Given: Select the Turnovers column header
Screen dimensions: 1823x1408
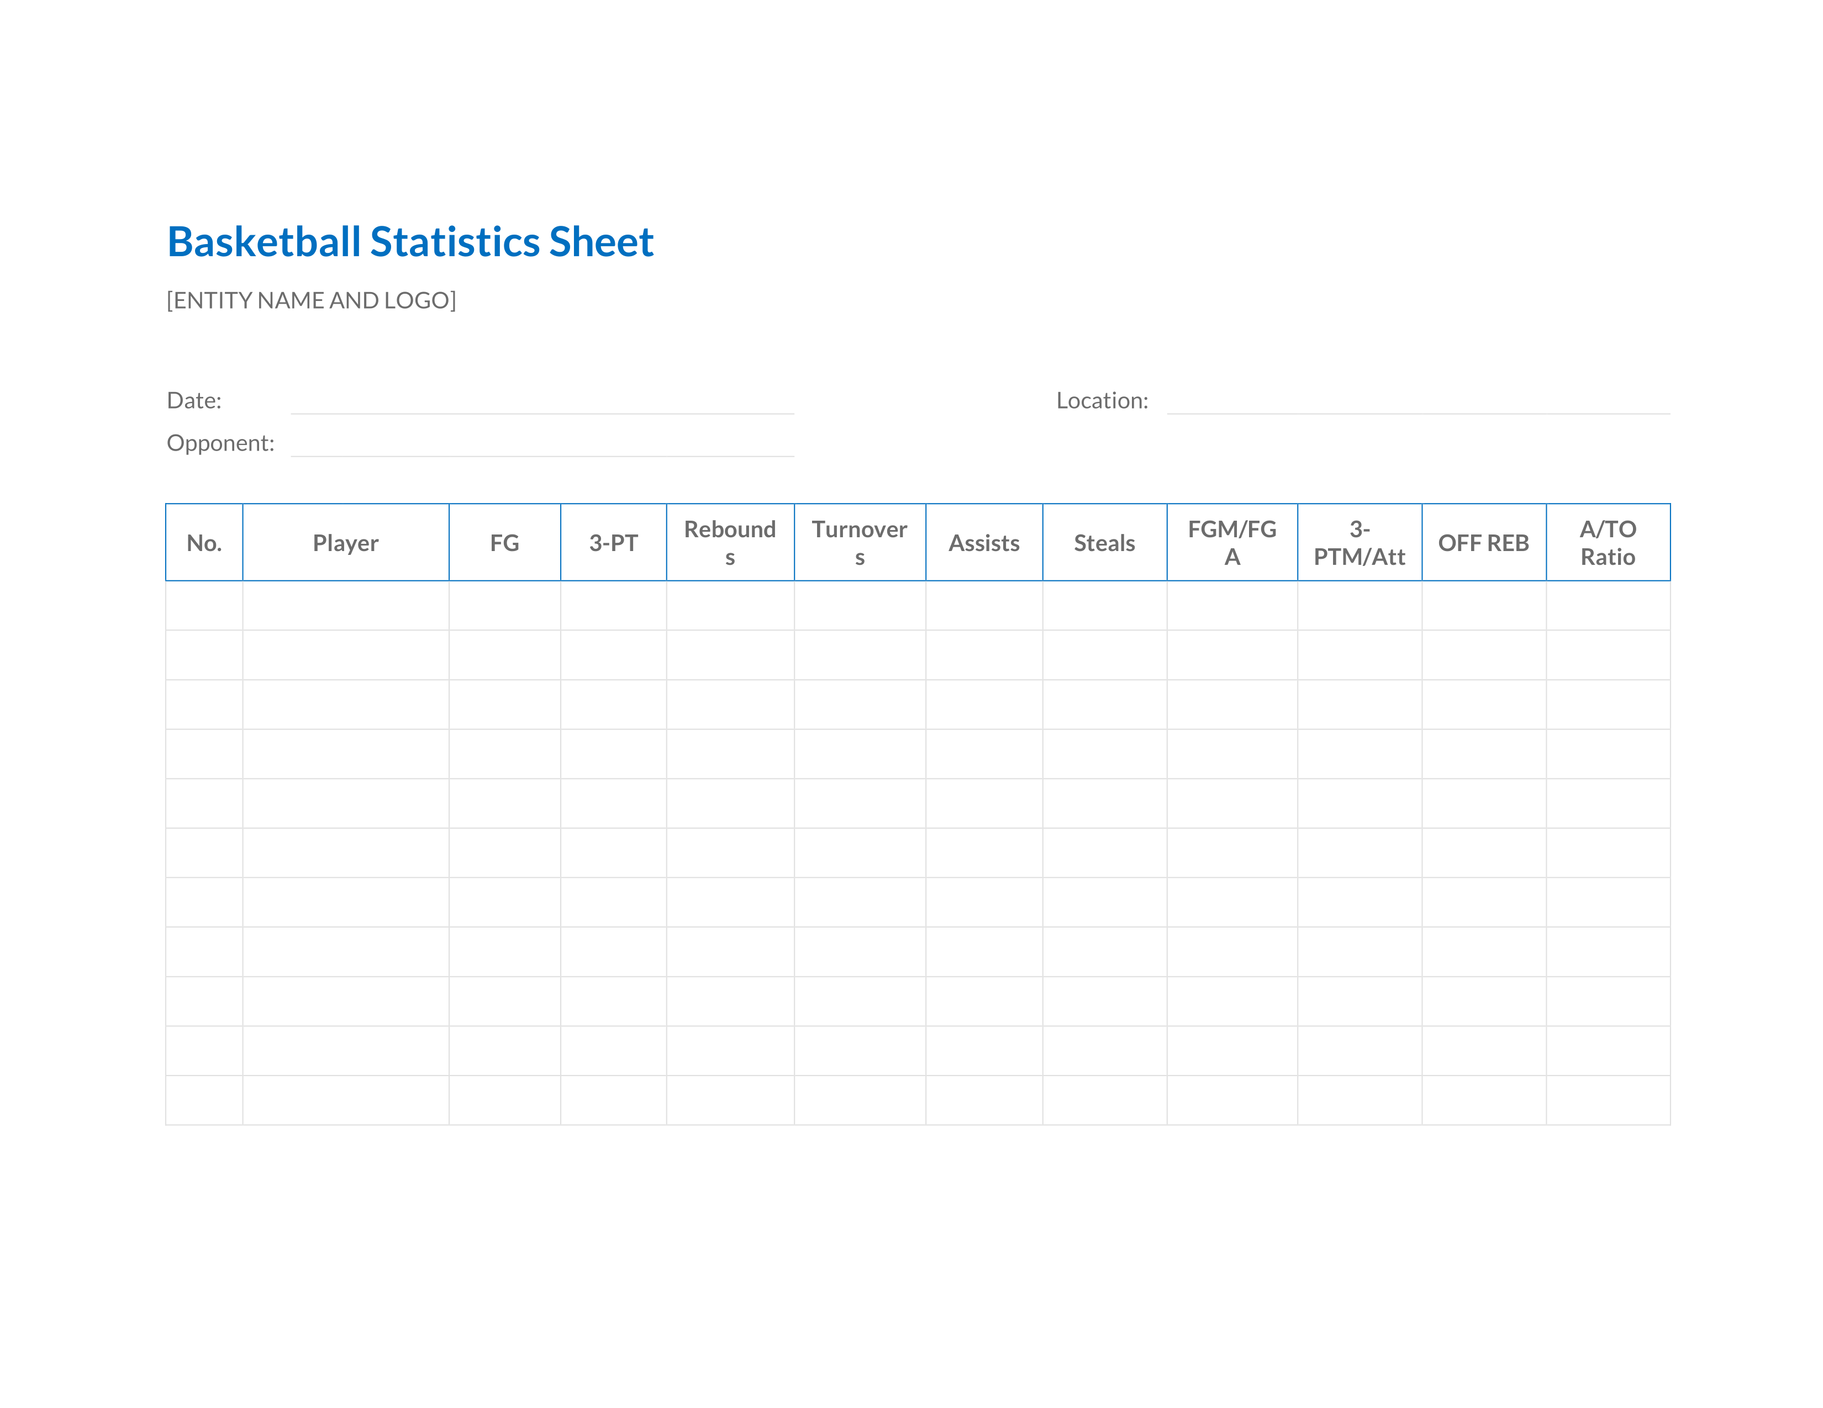Looking at the screenshot, I should [860, 542].
